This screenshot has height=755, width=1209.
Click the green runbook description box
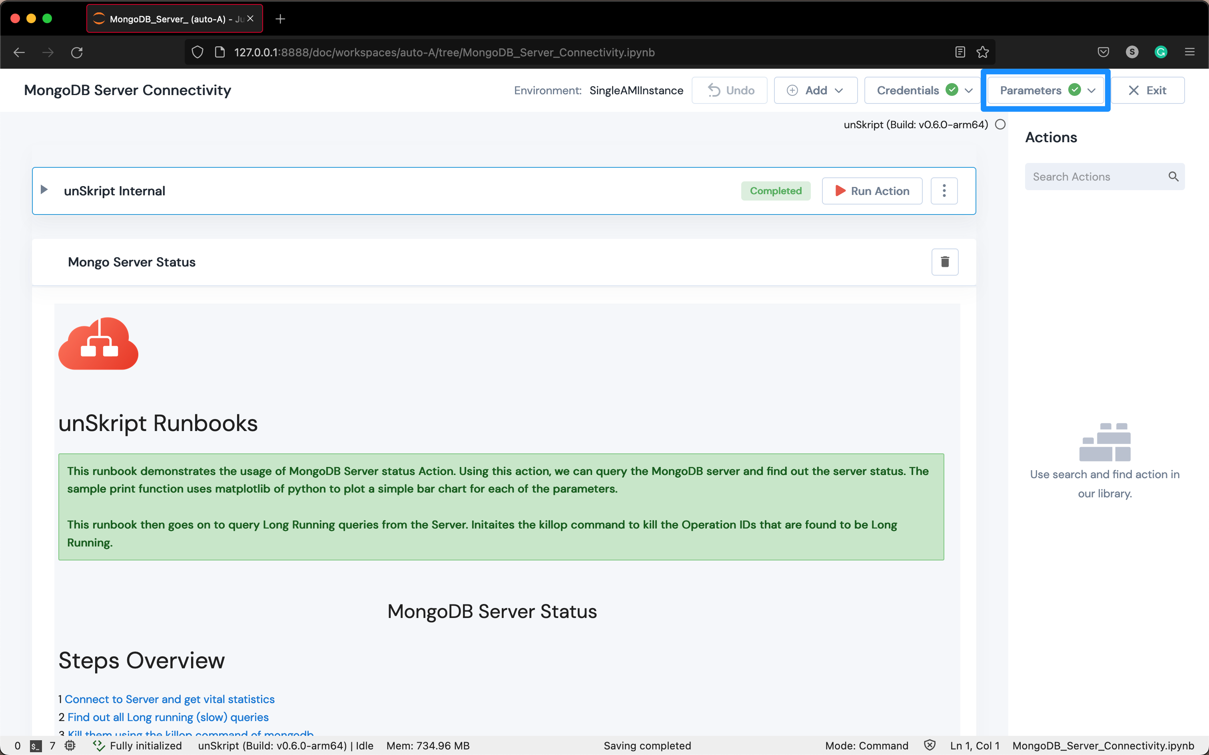[x=501, y=507]
